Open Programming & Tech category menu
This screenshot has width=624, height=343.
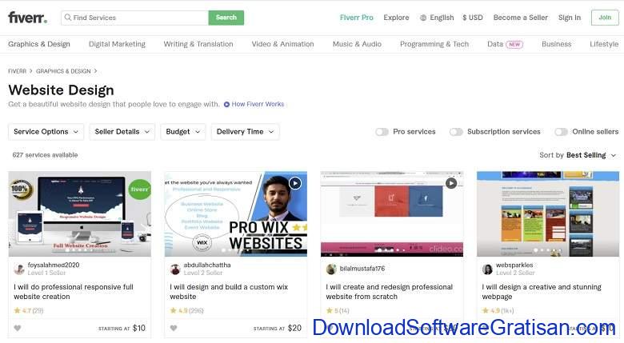tap(434, 44)
